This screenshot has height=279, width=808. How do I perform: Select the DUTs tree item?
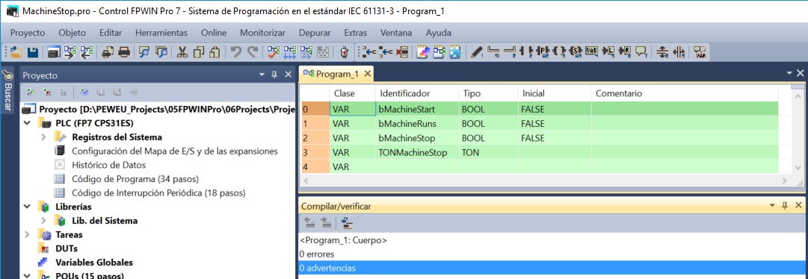pyautogui.click(x=67, y=248)
